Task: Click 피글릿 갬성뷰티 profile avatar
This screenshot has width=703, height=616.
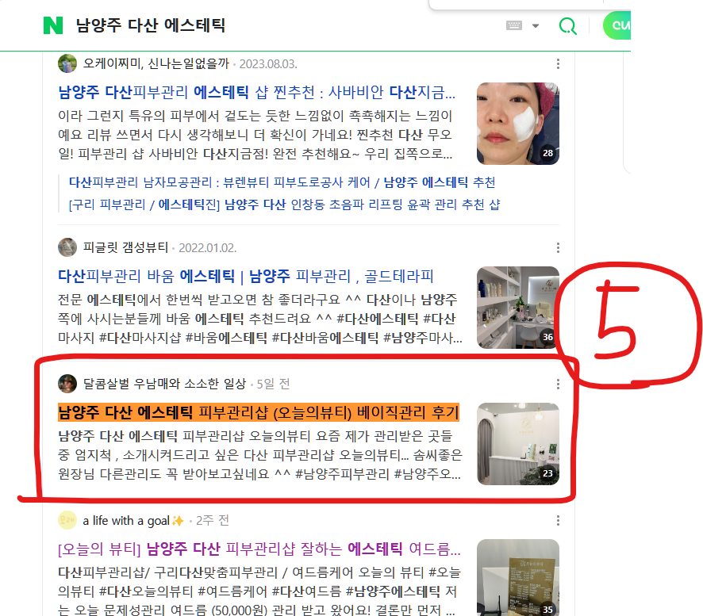Action: 67,247
